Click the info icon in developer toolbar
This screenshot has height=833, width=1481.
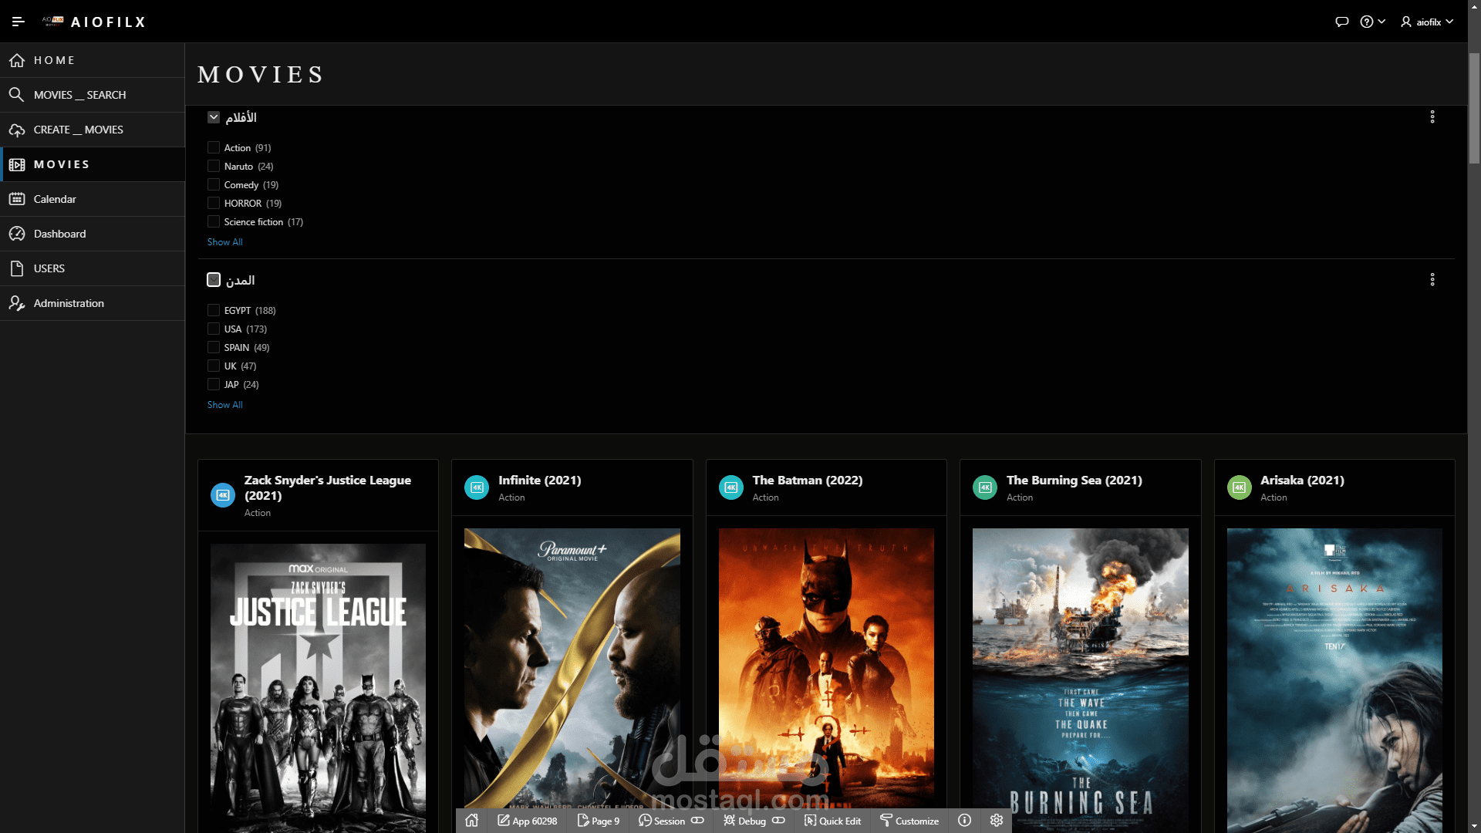point(964,821)
